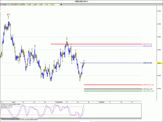The height and width of the screenshot is (122, 163).
Task: Click the 1.6800 price axis label
Action: coord(159,37)
